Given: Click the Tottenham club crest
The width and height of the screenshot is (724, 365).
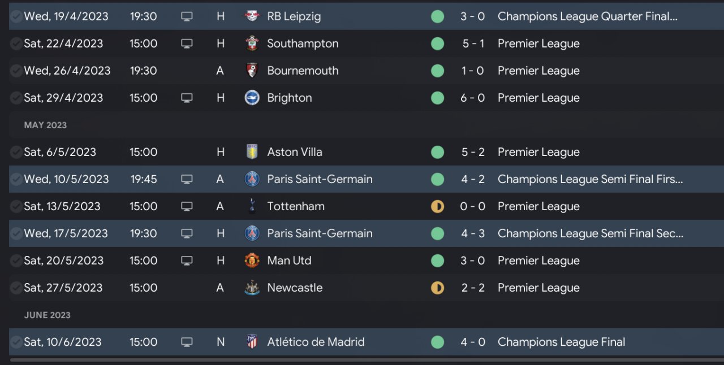Looking at the screenshot, I should [252, 206].
